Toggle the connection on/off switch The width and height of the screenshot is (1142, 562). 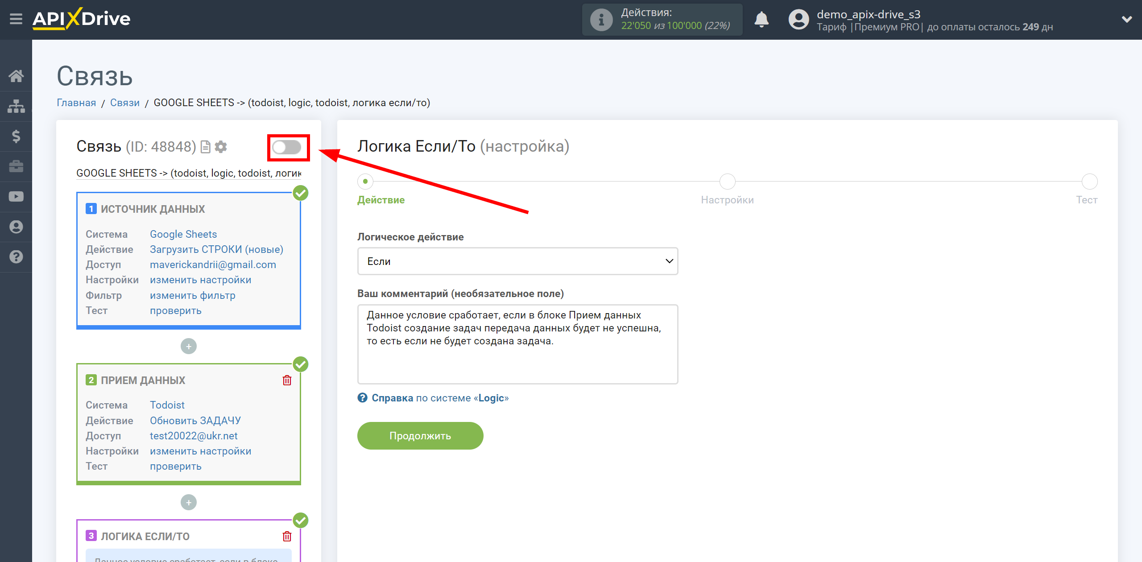(287, 147)
